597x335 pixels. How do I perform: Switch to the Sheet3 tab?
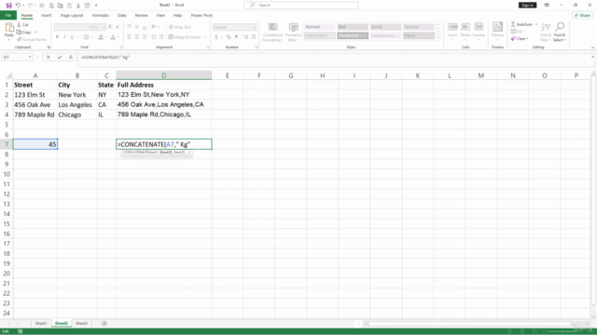[81, 323]
